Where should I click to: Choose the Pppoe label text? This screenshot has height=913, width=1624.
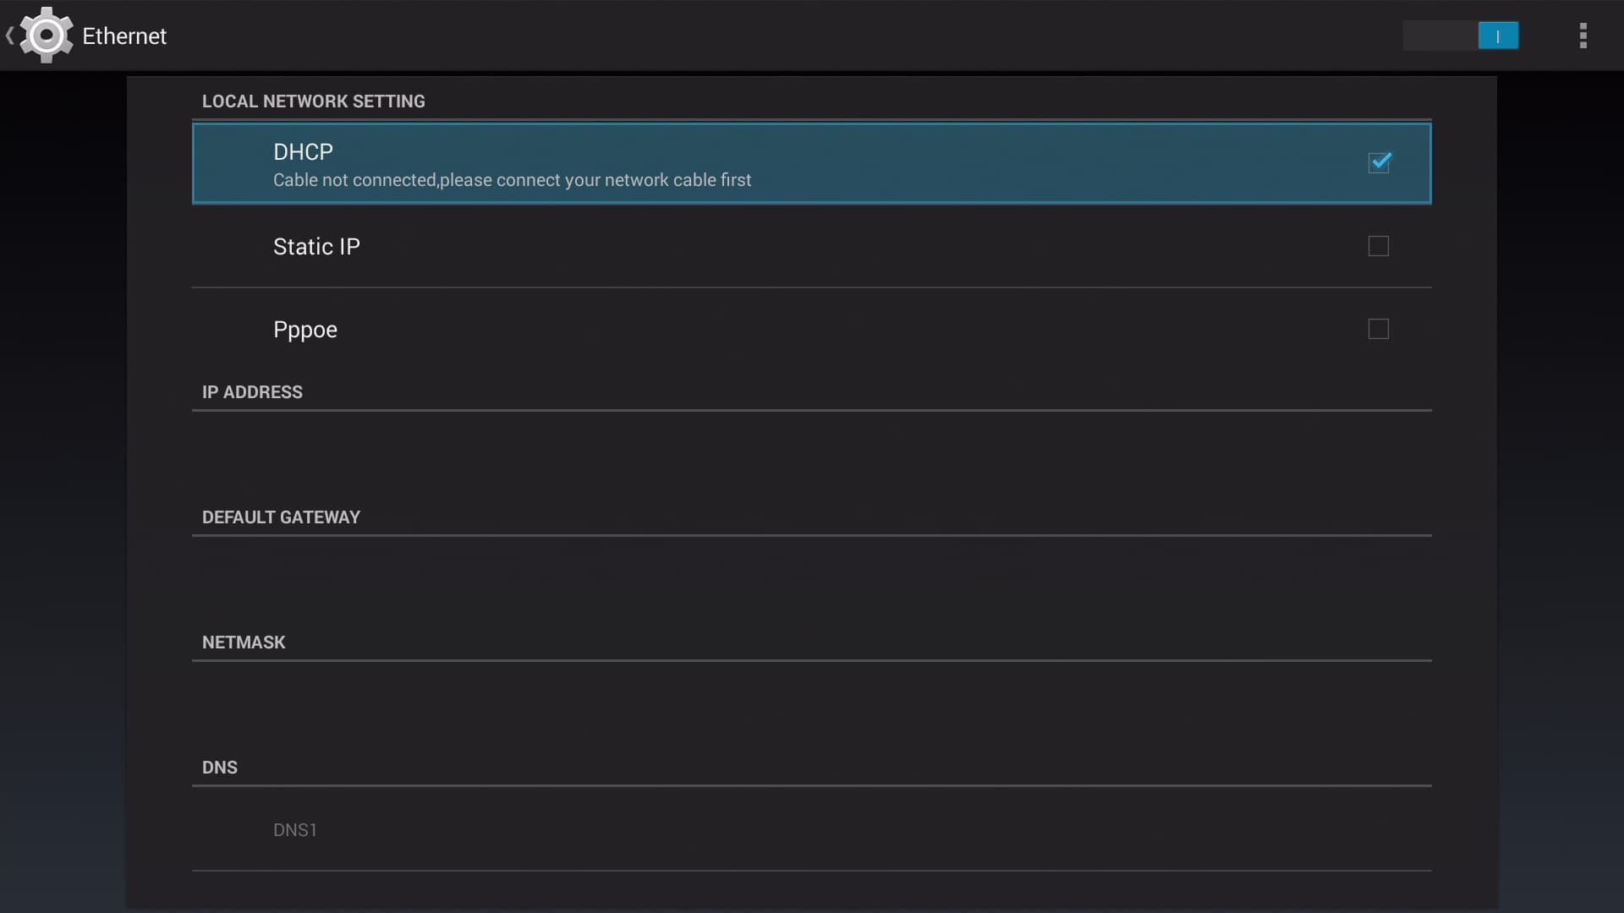(x=304, y=330)
